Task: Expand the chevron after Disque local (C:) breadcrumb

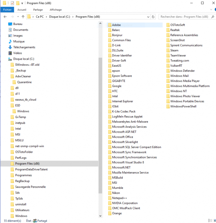Action: pyautogui.click(x=73, y=17)
